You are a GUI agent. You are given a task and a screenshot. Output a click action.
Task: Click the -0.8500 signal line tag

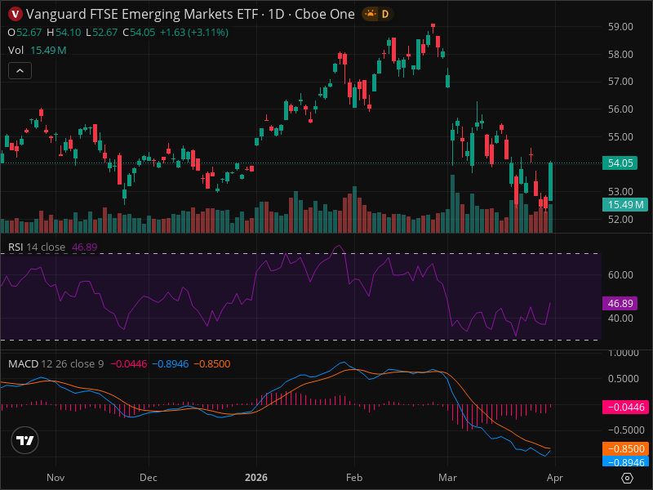pyautogui.click(x=625, y=448)
